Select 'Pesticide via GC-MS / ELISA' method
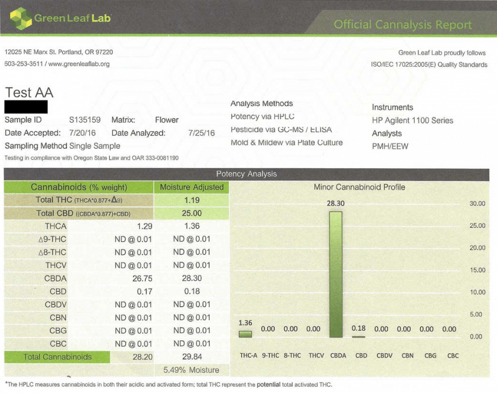The width and height of the screenshot is (497, 393). (281, 130)
